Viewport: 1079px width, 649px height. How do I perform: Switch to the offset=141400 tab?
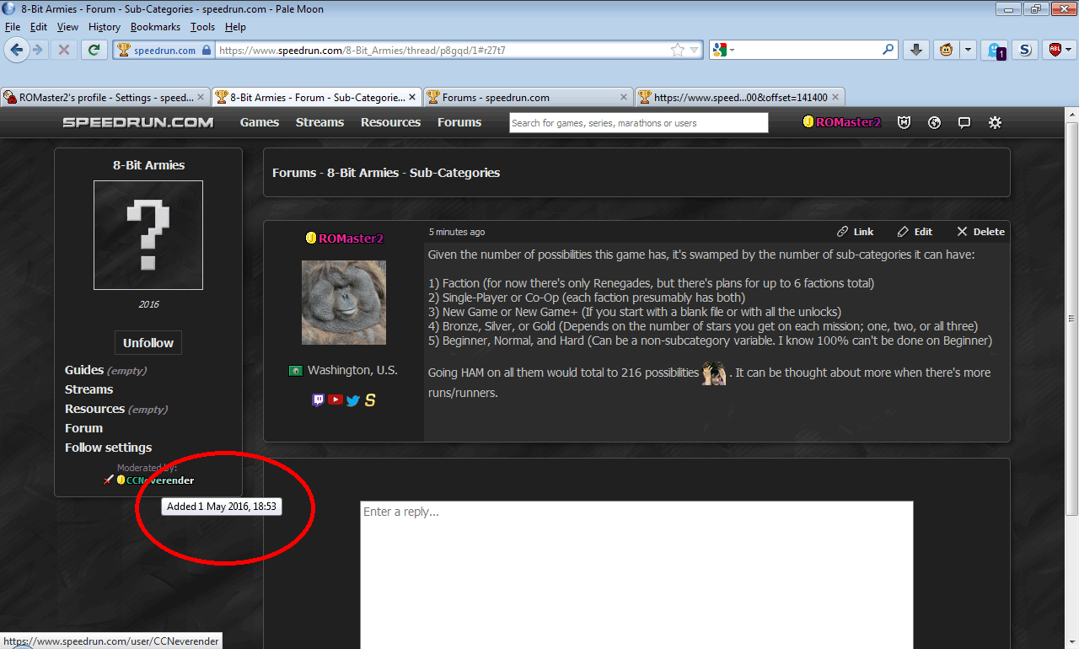tap(739, 97)
